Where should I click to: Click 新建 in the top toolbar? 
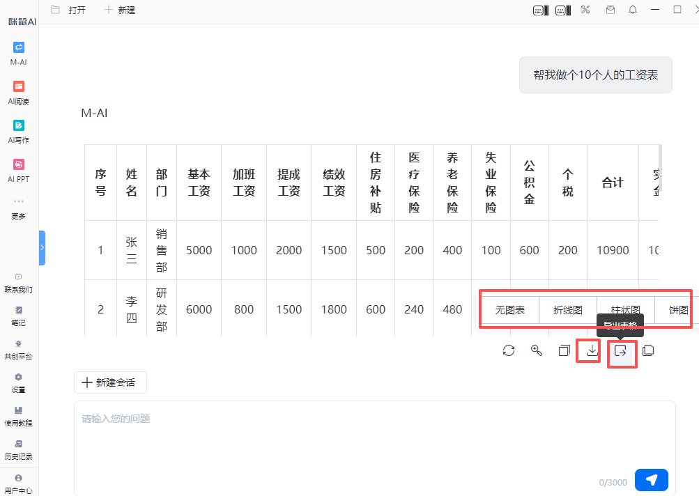pyautogui.click(x=120, y=10)
